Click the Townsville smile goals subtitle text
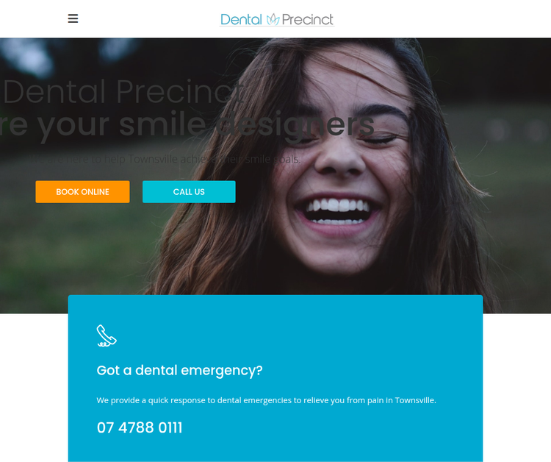The image size is (551, 462). point(165,159)
